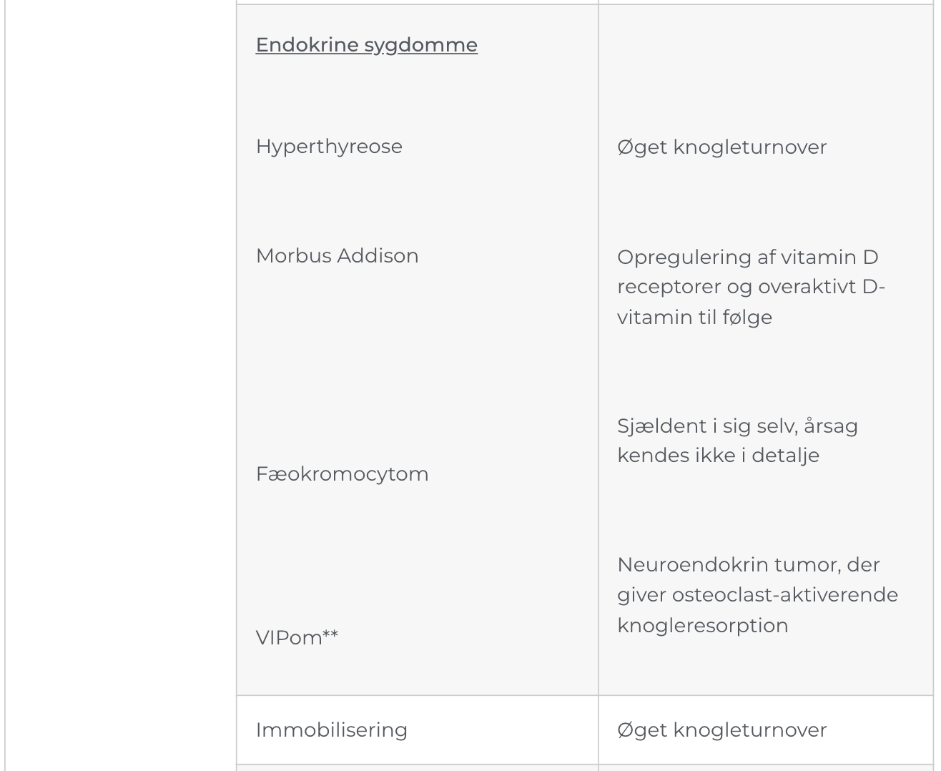The height and width of the screenshot is (771, 941).
Task: Click the word Addison
Action: (378, 256)
